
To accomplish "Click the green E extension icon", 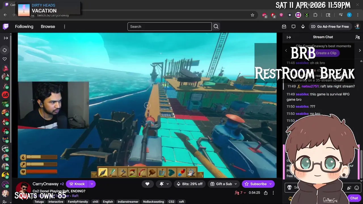I will coord(307,15).
